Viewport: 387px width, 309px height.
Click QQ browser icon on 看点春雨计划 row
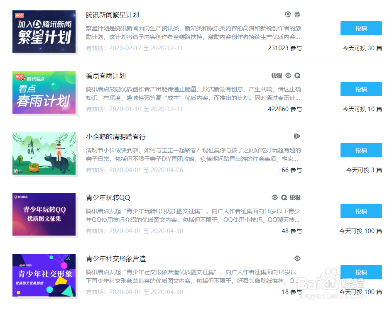[x=297, y=75]
